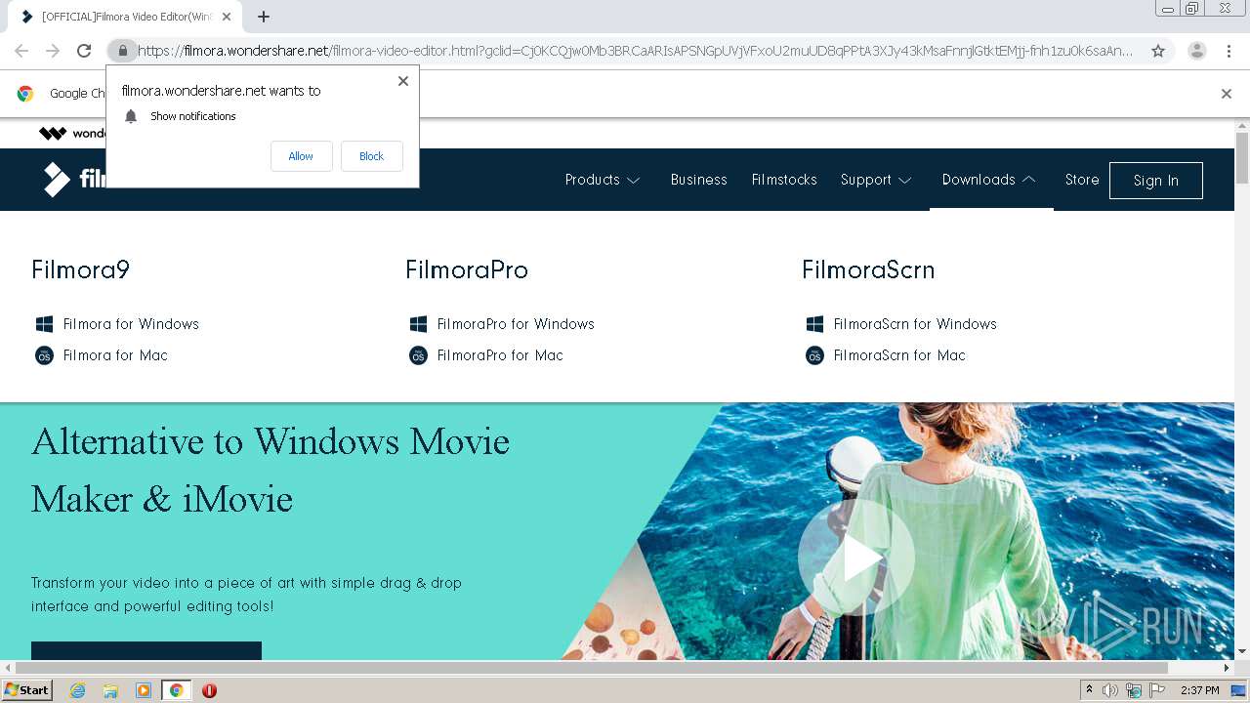Click the Filmora logo in navbar
The width and height of the screenshot is (1250, 703).
tap(74, 180)
